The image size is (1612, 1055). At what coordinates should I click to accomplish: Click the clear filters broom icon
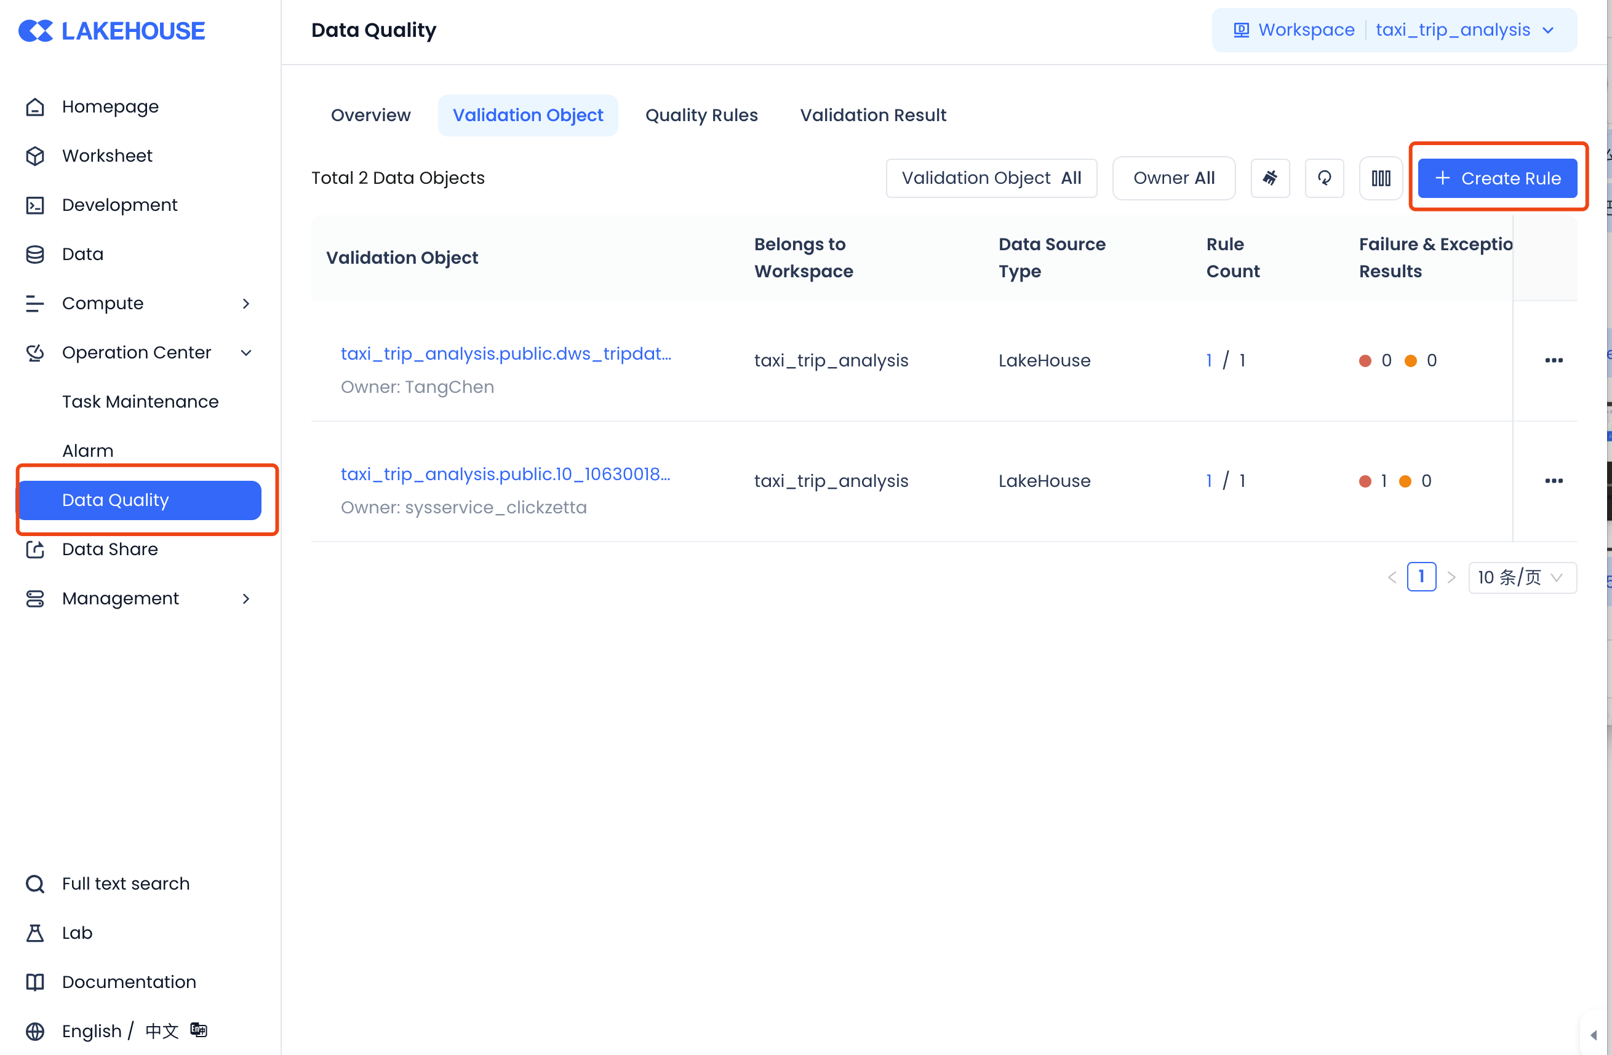1269,178
